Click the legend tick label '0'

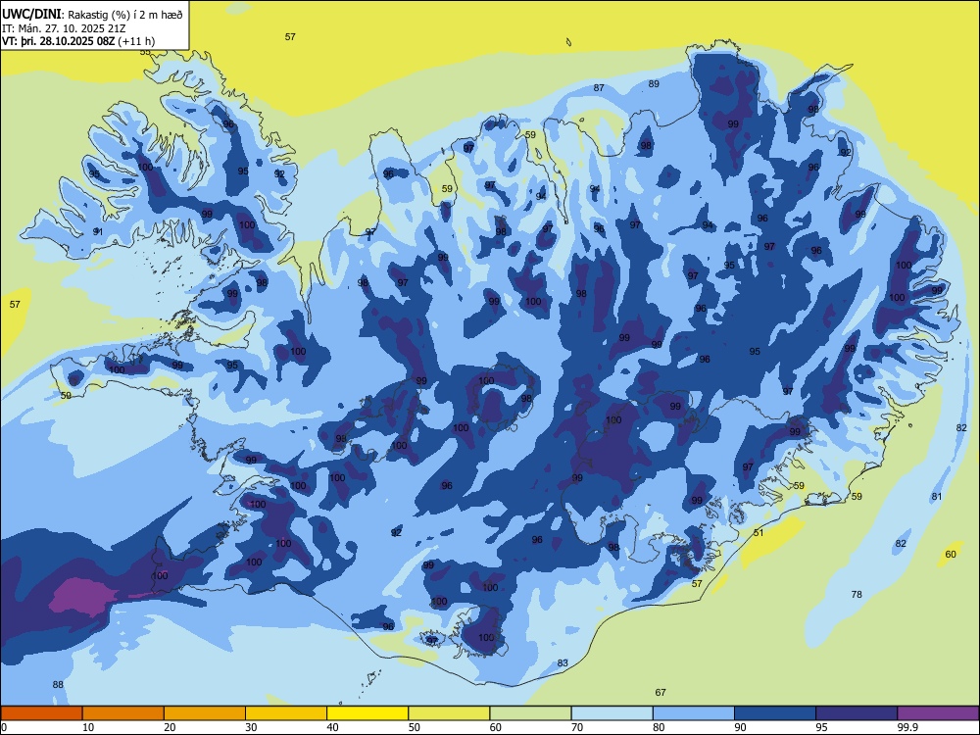tap(4, 727)
